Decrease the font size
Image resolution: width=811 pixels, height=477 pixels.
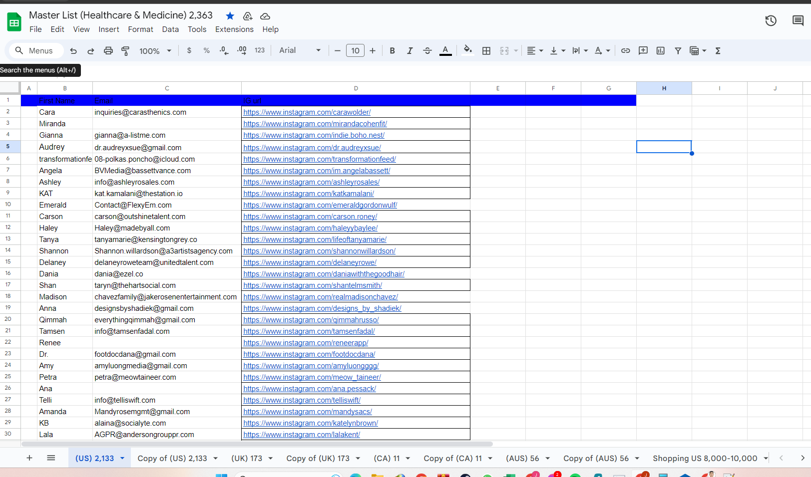(x=338, y=51)
